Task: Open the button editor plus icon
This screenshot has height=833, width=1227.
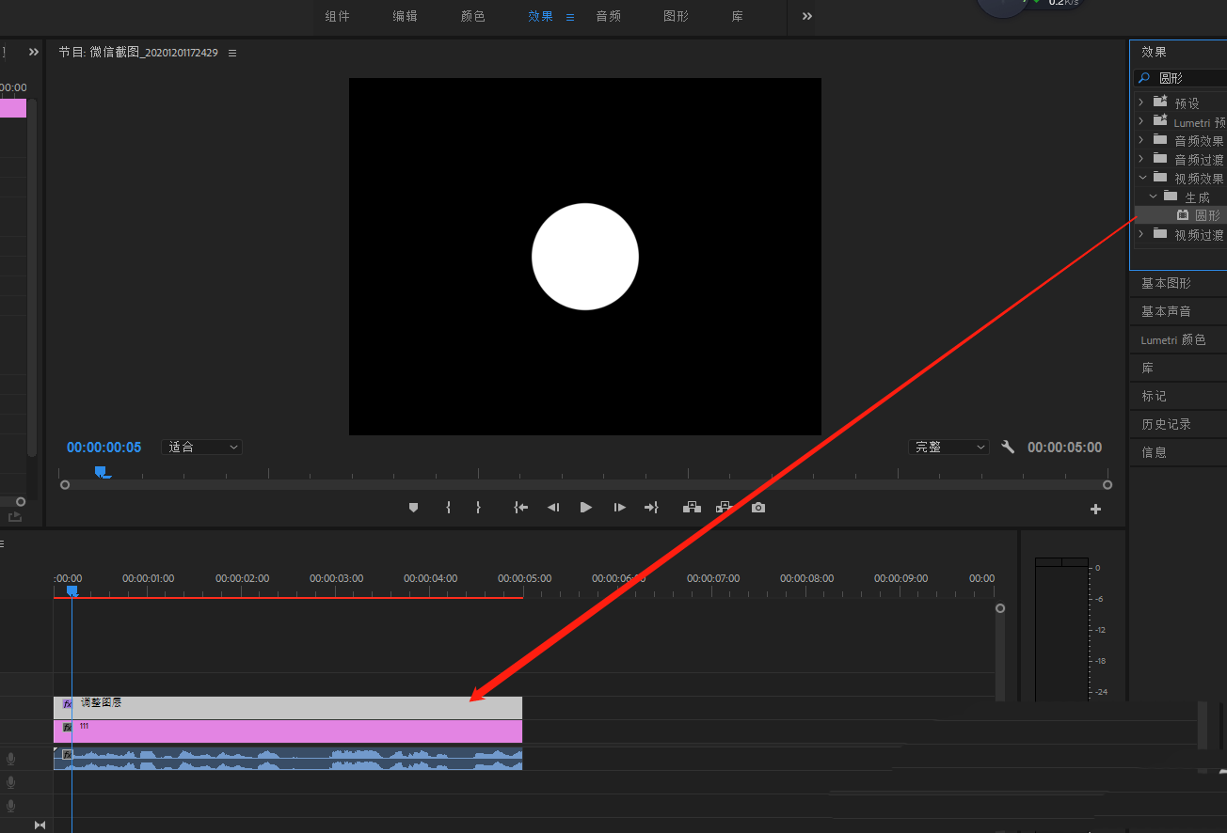Action: (1095, 510)
